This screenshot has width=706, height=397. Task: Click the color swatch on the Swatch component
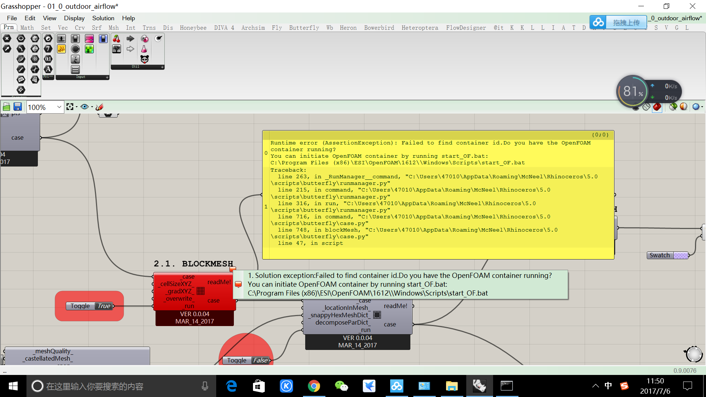(x=681, y=255)
